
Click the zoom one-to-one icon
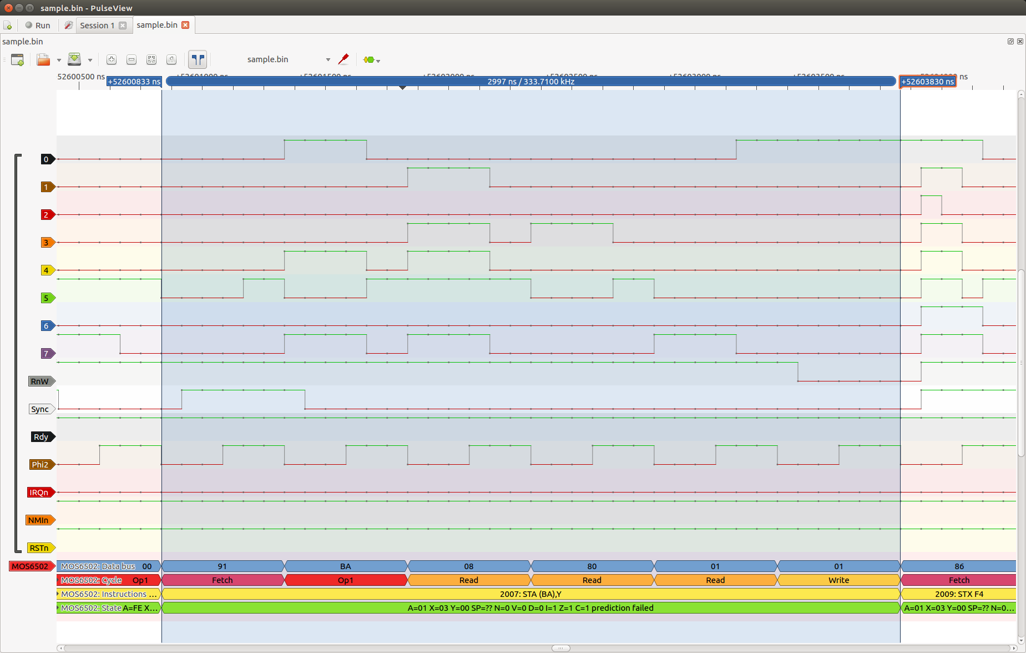(171, 60)
